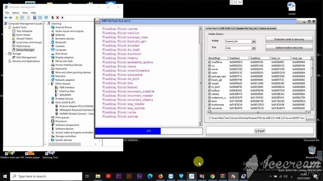This screenshot has width=323, height=181.
Task: Open View menu in Computer Management
Action: [25, 13]
